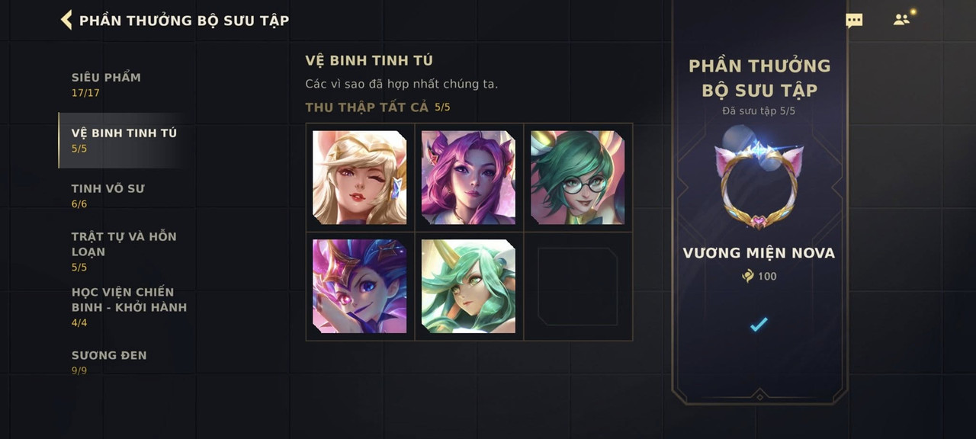The height and width of the screenshot is (439, 976).
Task: Open the Tinh Võ Sư 6/6 collection
Action: (108, 196)
